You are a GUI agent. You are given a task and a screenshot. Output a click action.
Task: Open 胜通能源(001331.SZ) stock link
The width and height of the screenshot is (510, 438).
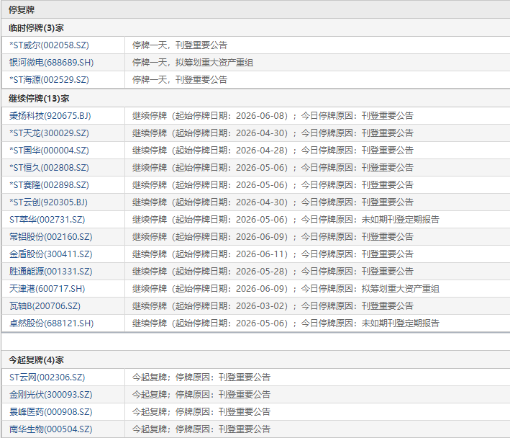coord(51,272)
